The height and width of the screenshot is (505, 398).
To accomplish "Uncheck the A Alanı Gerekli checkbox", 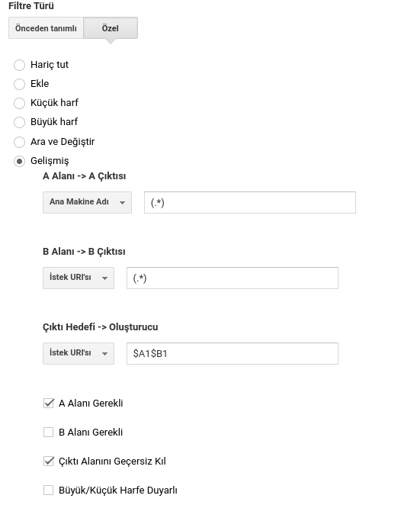I will tap(48, 404).
